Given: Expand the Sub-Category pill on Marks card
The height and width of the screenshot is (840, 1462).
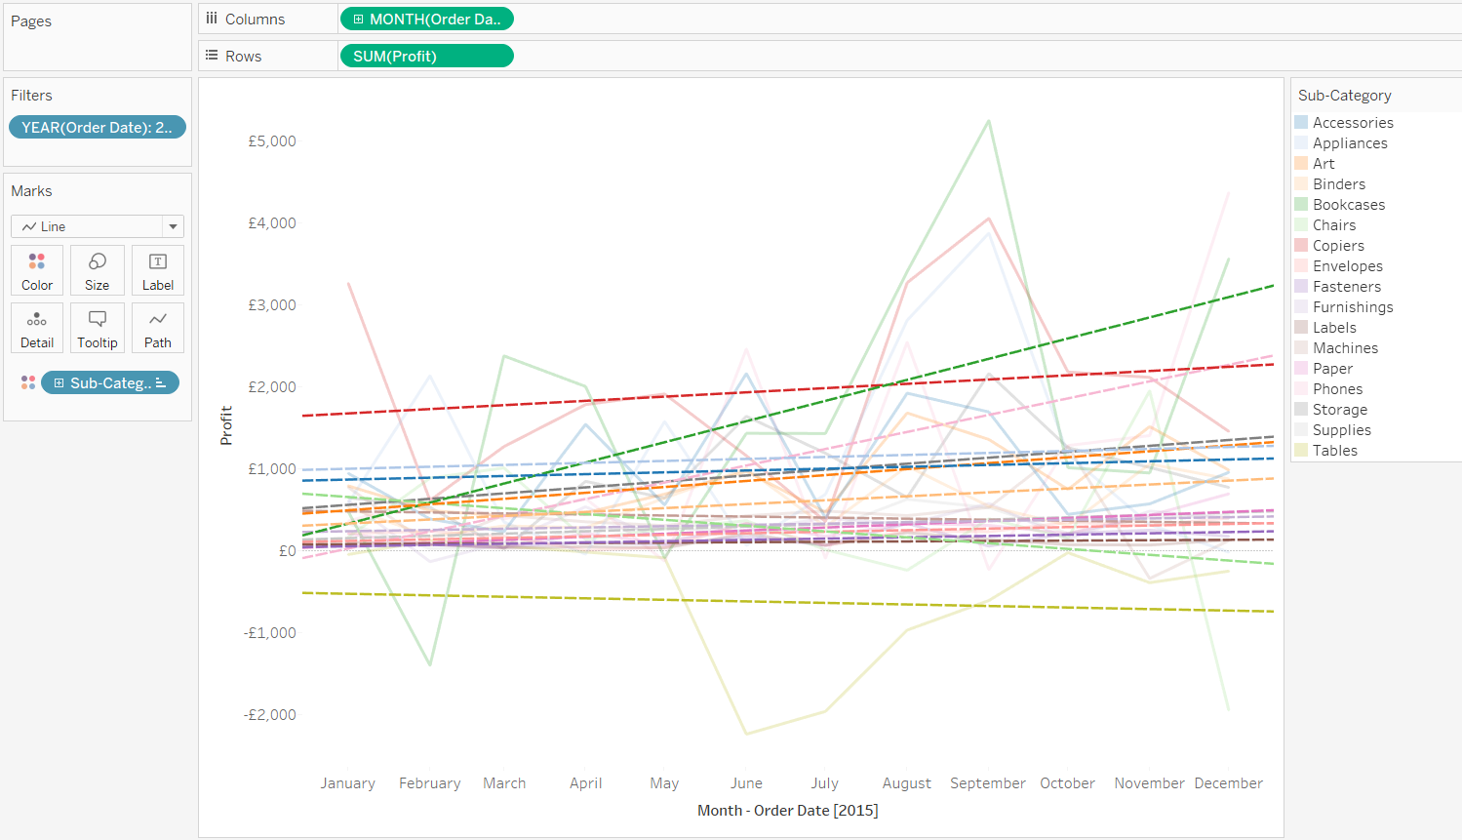Looking at the screenshot, I should [59, 383].
